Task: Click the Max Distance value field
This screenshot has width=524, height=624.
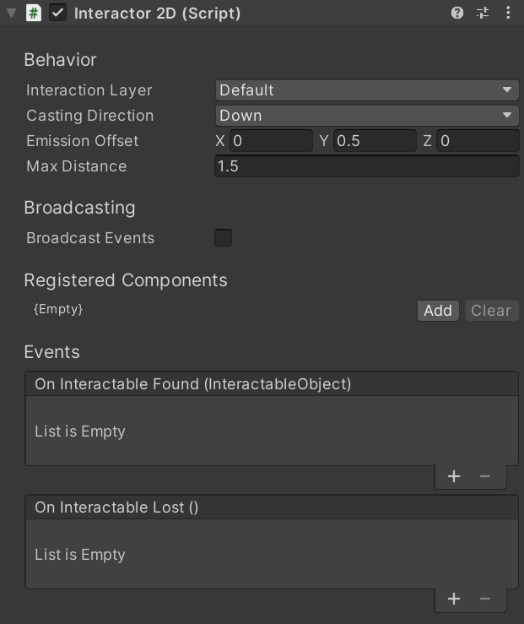Action: [x=366, y=166]
